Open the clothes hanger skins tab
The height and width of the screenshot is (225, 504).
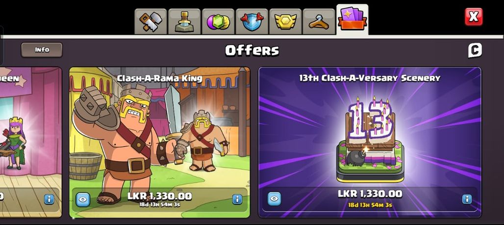click(319, 22)
